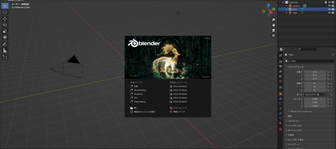Hide Collection in viewport via eye icon

(x=330, y=2)
